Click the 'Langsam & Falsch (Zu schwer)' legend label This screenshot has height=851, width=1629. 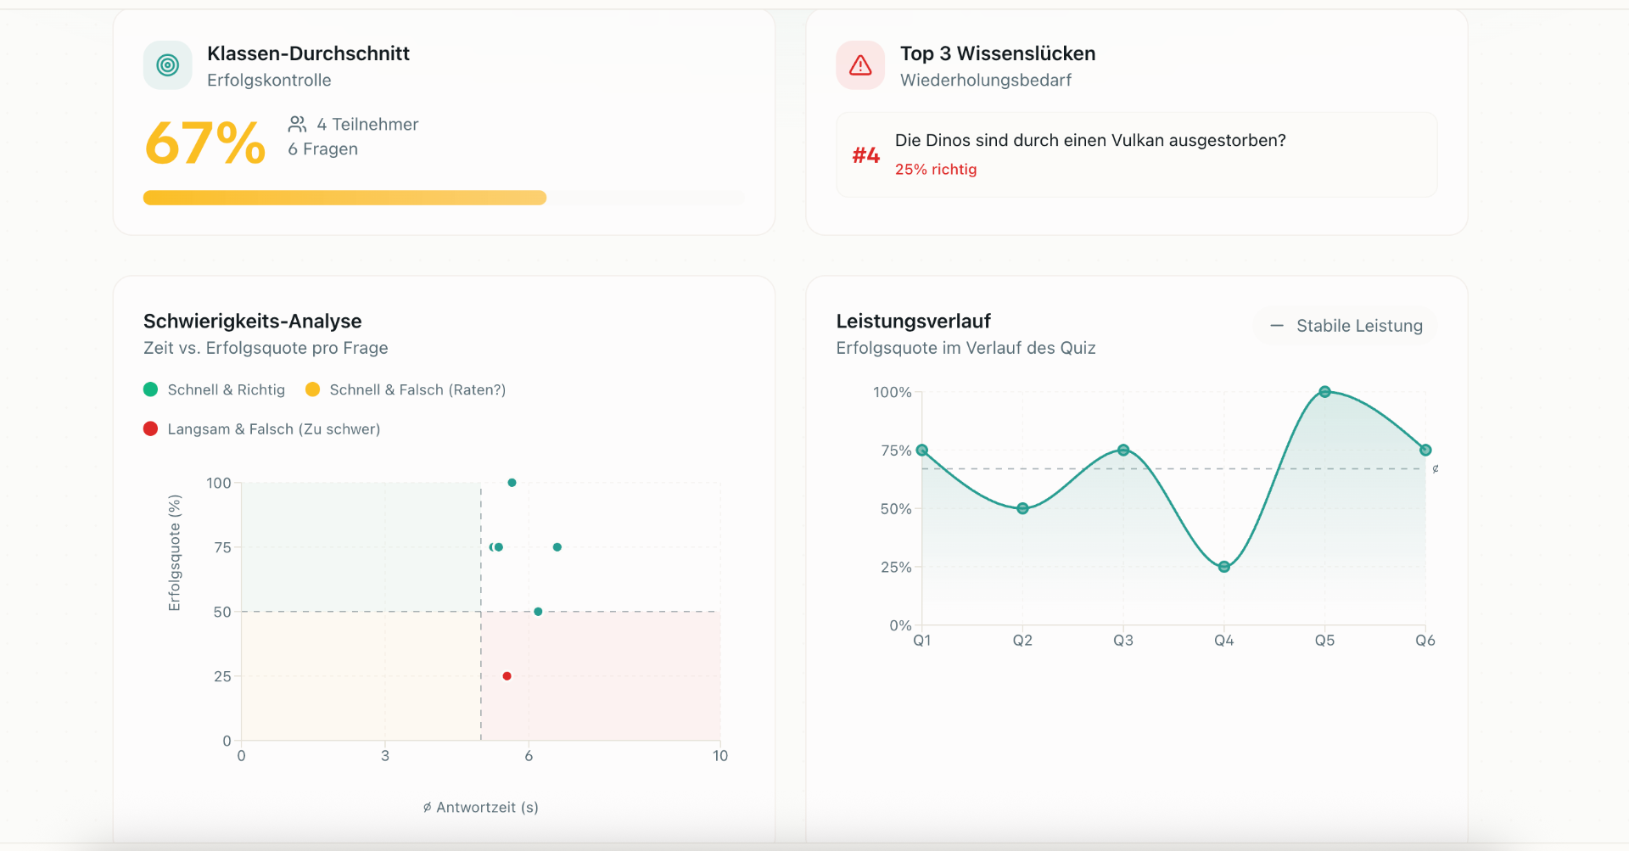click(x=274, y=429)
